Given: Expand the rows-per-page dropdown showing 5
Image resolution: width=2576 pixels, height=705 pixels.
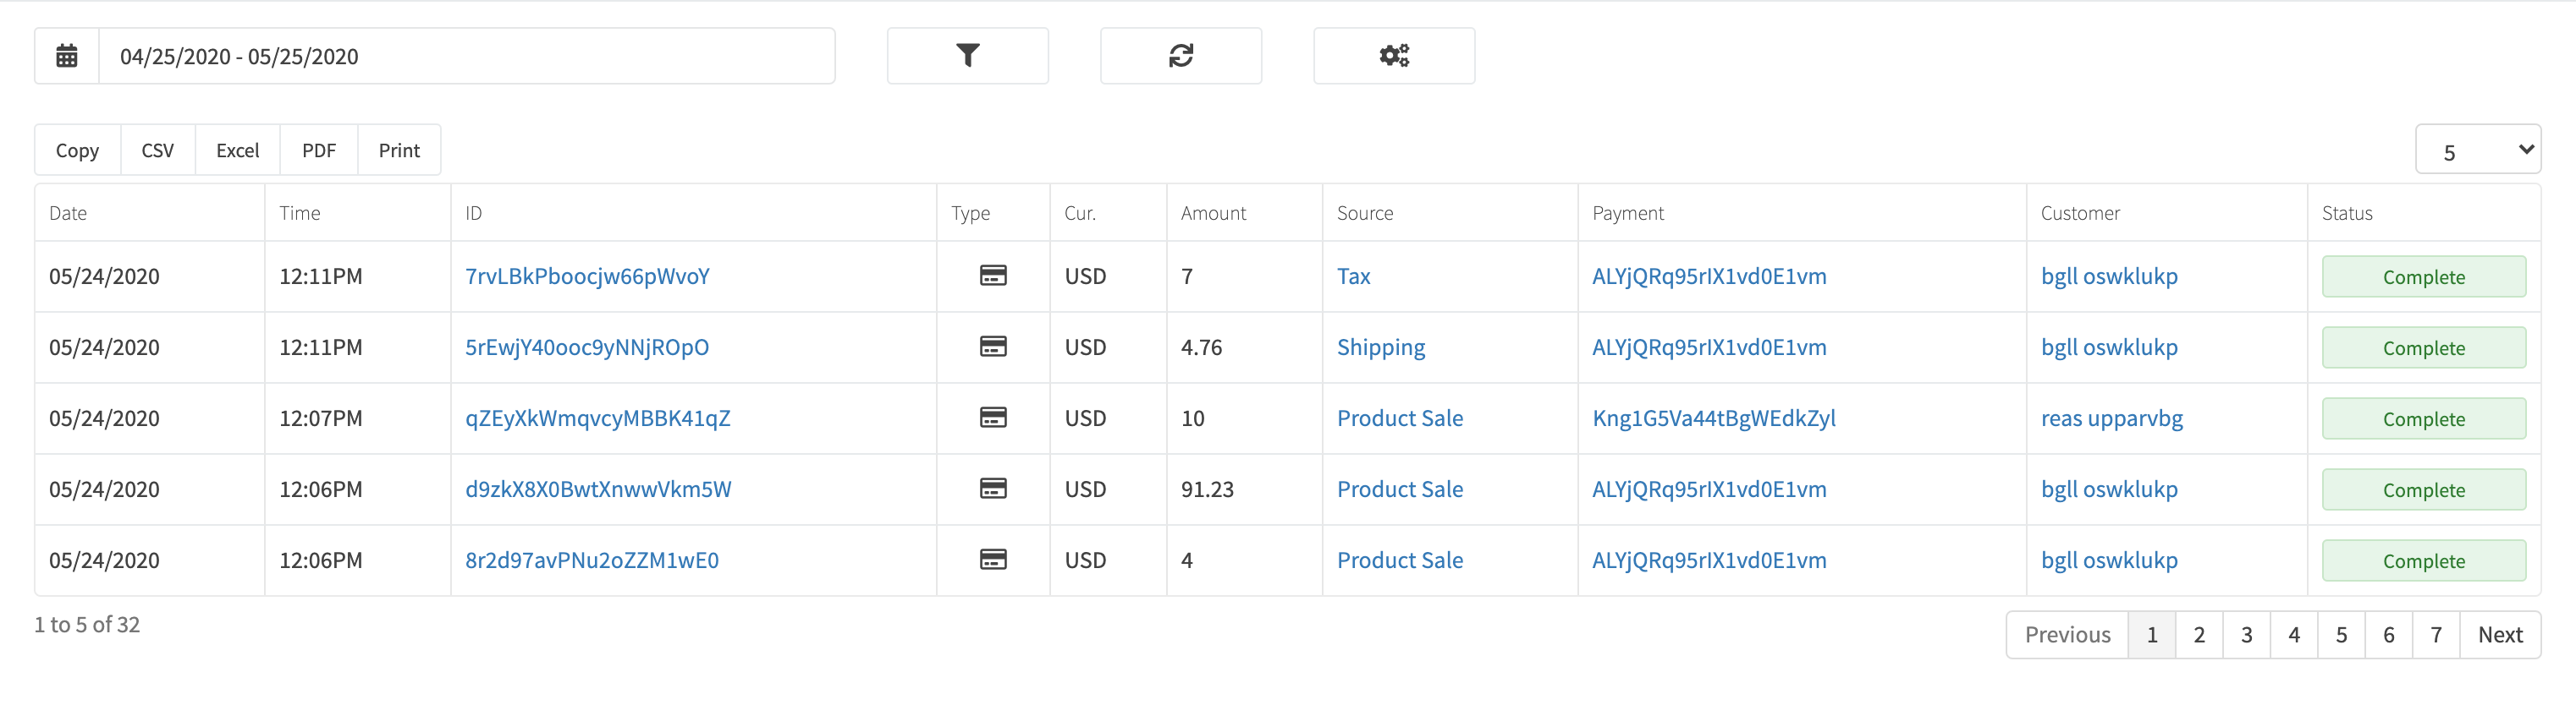Looking at the screenshot, I should (2477, 150).
